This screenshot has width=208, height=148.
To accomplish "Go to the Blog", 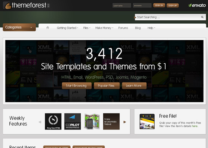I will pos(138,28).
